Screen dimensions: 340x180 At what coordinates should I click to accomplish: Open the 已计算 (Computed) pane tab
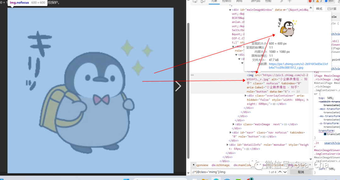click(x=332, y=9)
